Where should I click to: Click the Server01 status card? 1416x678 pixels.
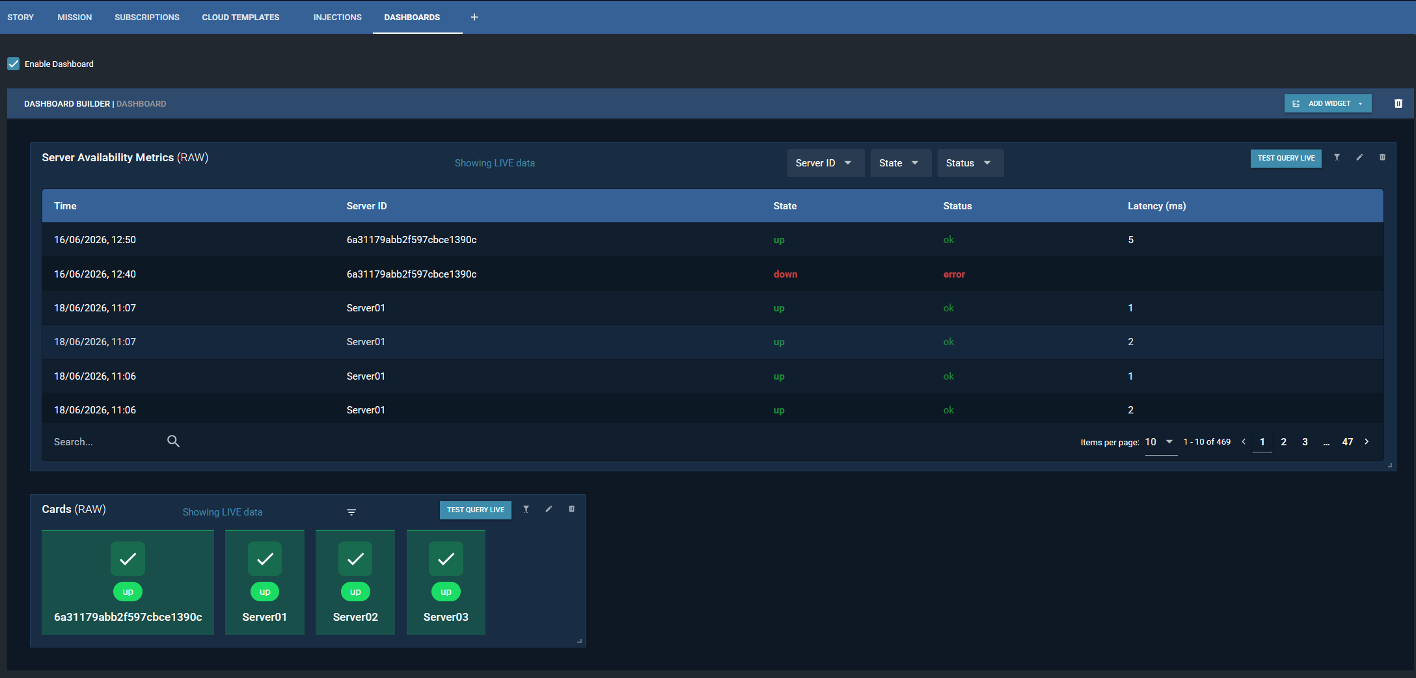click(x=265, y=582)
